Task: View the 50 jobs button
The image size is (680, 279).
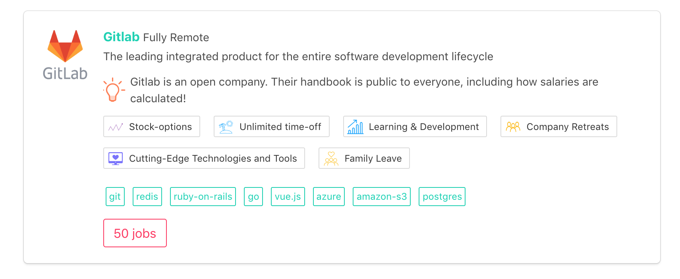Action: point(135,233)
